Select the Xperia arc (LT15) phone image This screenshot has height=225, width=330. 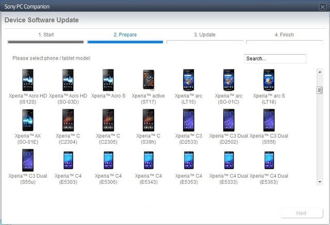(189, 80)
